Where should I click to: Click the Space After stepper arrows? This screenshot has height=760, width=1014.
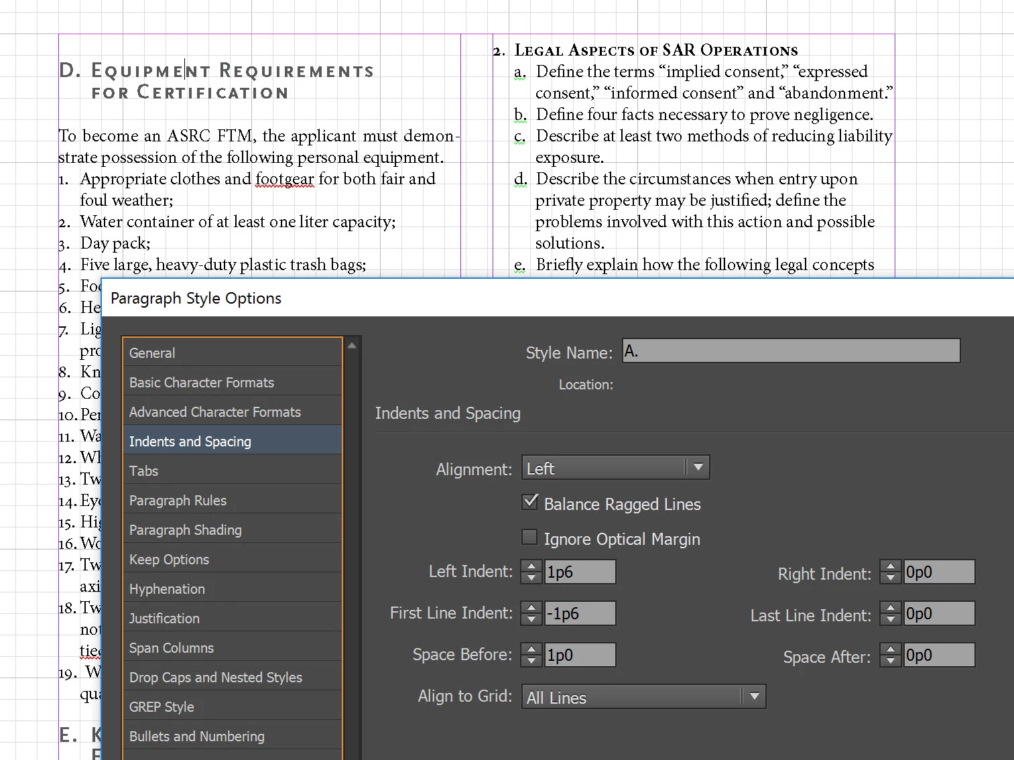[891, 655]
